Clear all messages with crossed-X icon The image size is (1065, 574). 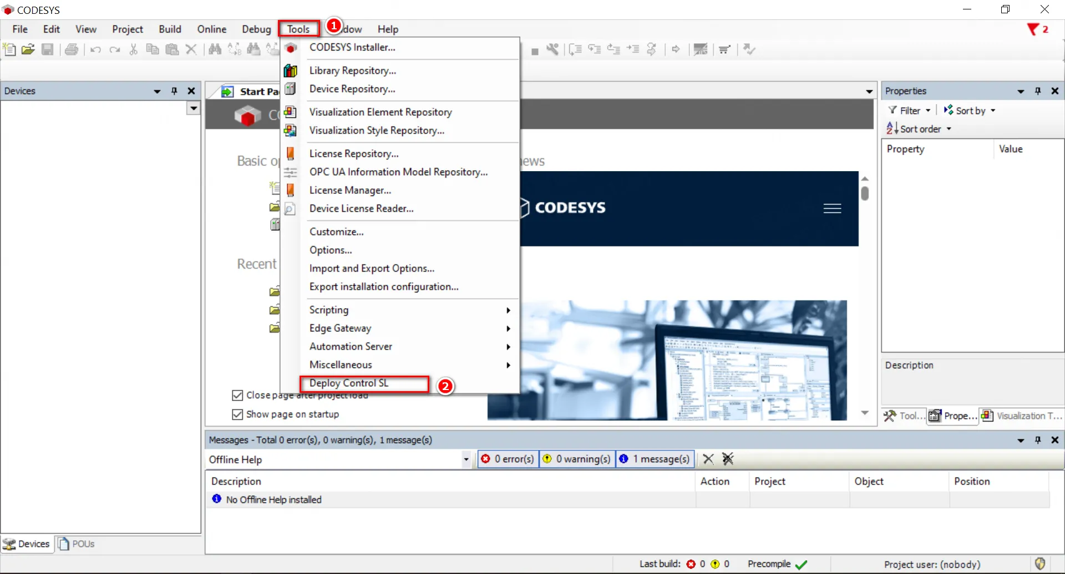click(728, 459)
